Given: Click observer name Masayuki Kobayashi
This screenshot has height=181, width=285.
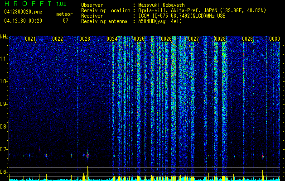Looking at the screenshot, I should pyautogui.click(x=163, y=5).
